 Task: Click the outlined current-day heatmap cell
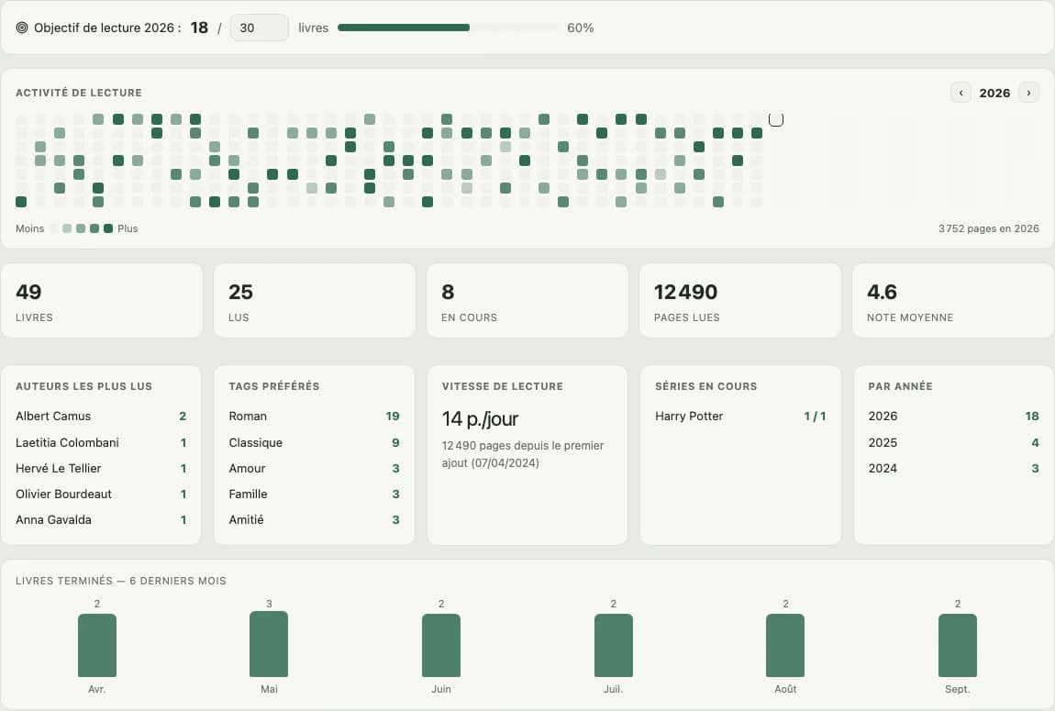(776, 119)
